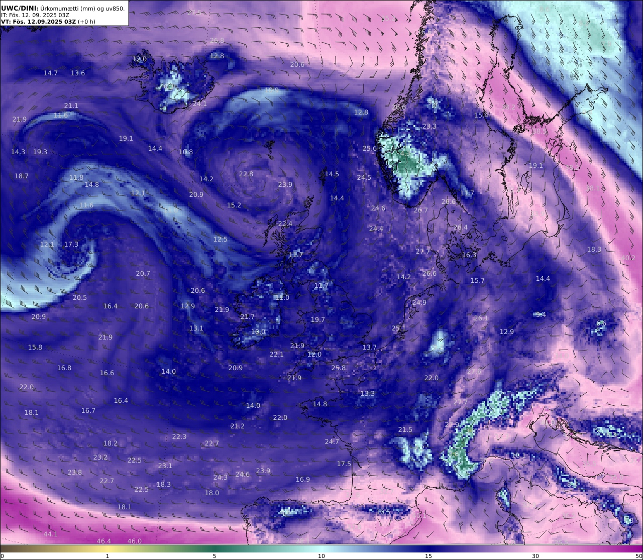Image resolution: width=643 pixels, height=560 pixels.
Task: Click the map value 16.8
Action: [x=64, y=368]
